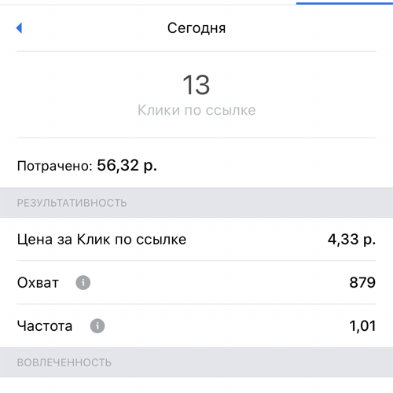Tap the р. currency sign after 56,32
Viewport: 393px width, 393px height.
(x=150, y=167)
